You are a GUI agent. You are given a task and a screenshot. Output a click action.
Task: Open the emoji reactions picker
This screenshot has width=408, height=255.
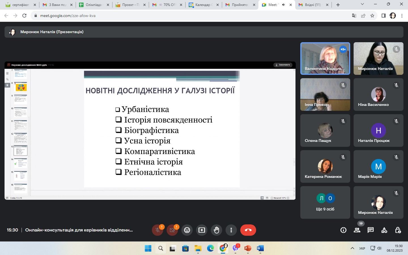tap(187, 230)
